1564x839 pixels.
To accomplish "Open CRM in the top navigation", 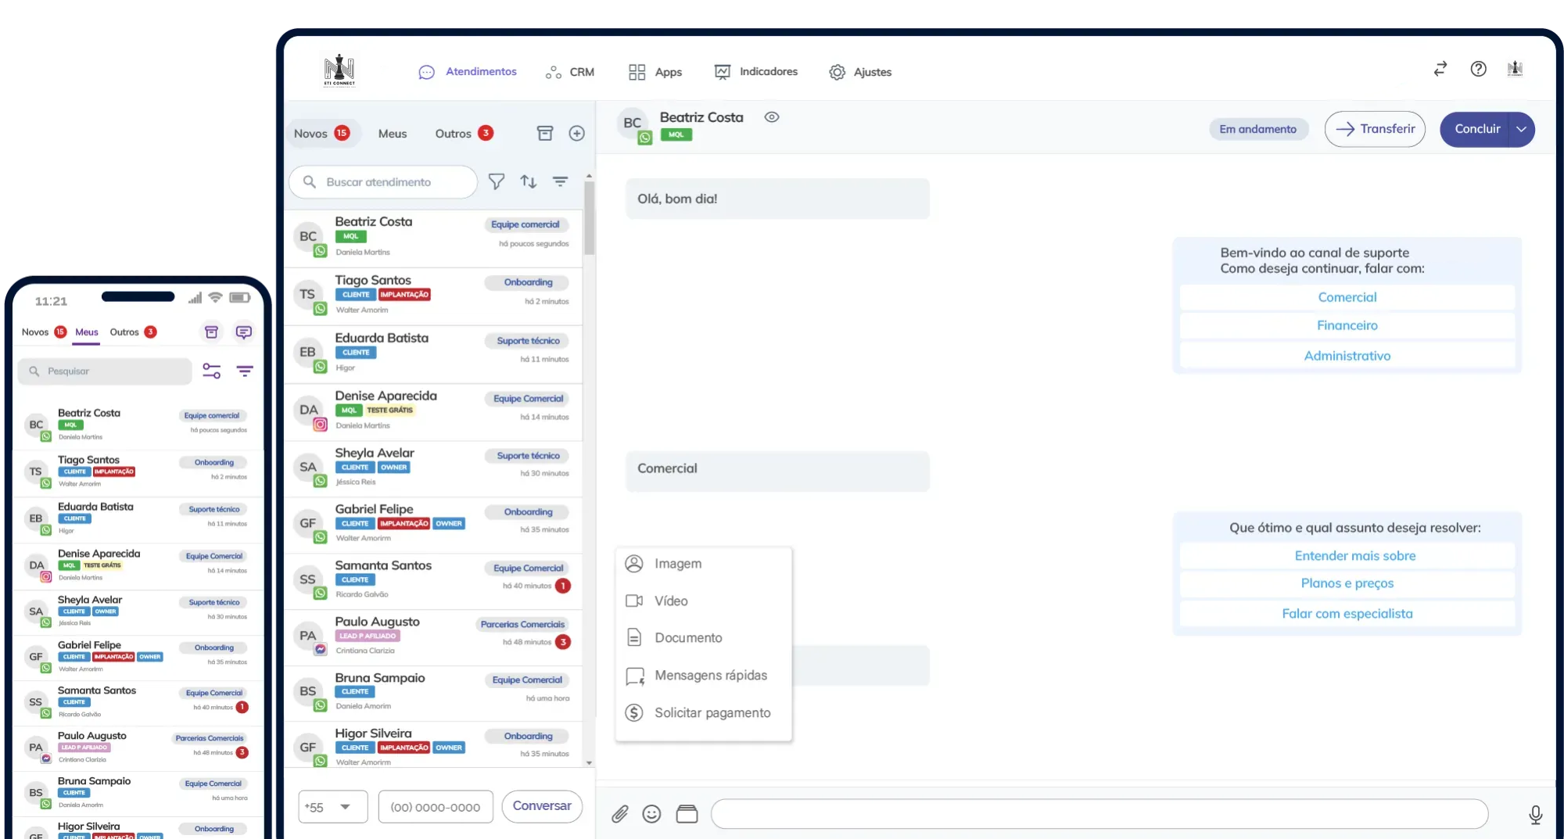I will [570, 72].
